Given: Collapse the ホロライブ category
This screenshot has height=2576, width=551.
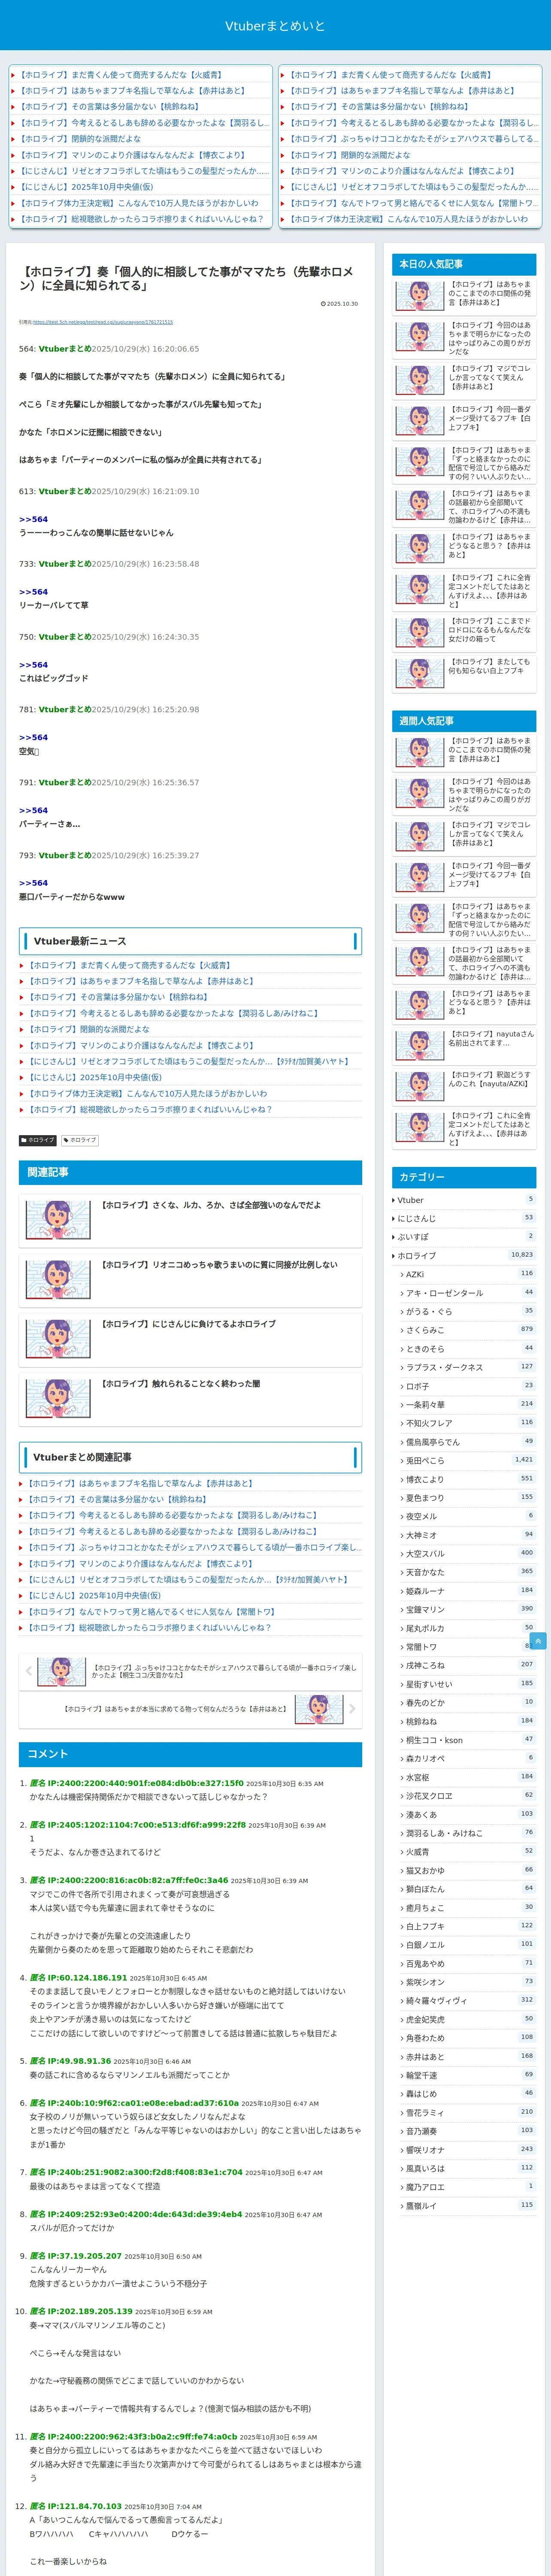Looking at the screenshot, I should pos(464,1255).
